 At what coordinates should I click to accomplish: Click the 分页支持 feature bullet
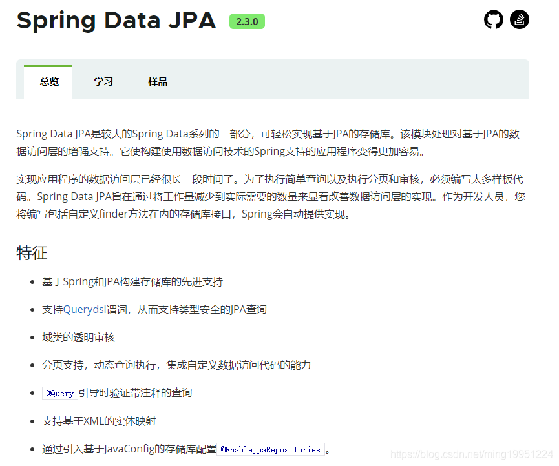(x=175, y=365)
